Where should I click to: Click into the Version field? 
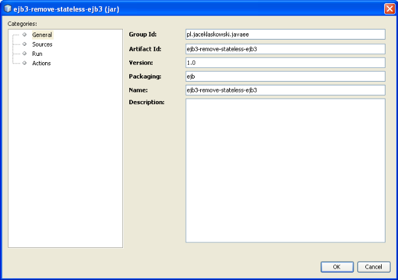[285, 63]
